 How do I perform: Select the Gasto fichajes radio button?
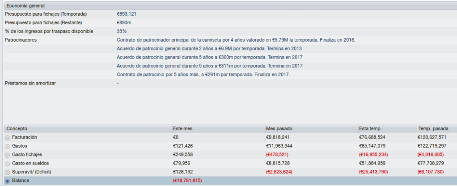tap(8, 155)
